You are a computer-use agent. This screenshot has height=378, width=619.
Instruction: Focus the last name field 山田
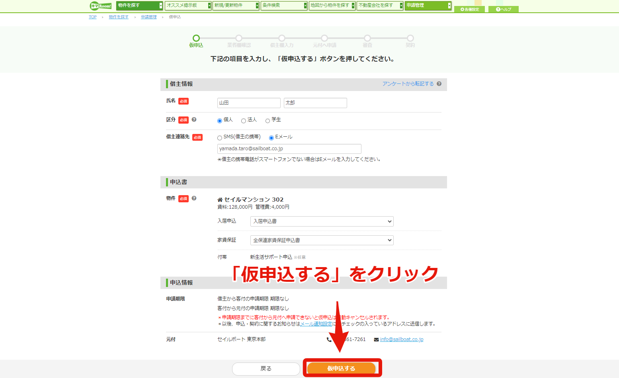coord(249,103)
